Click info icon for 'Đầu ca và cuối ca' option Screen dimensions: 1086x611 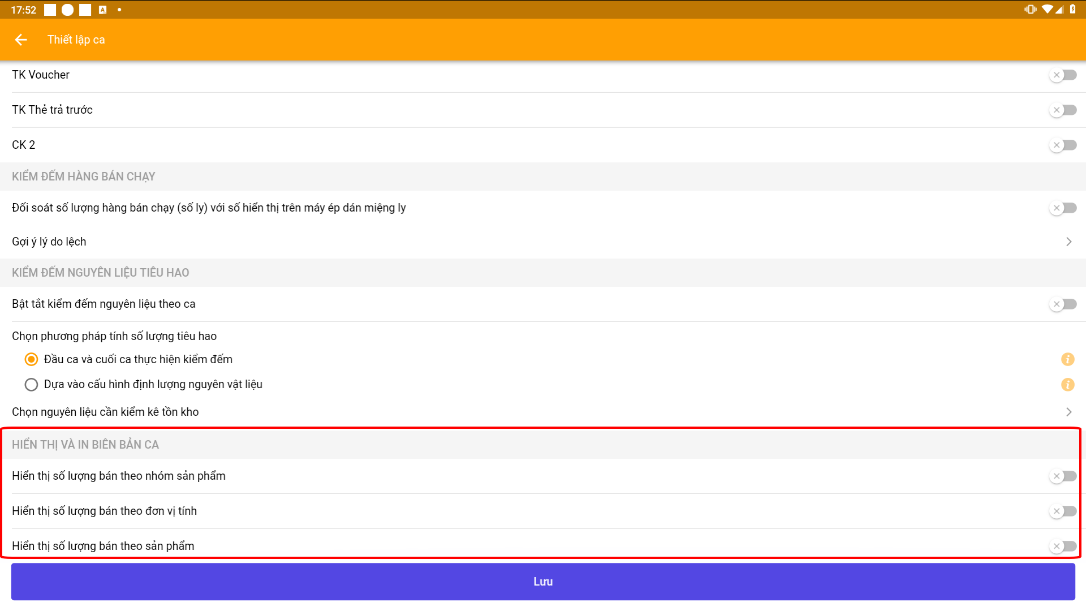pyautogui.click(x=1067, y=359)
